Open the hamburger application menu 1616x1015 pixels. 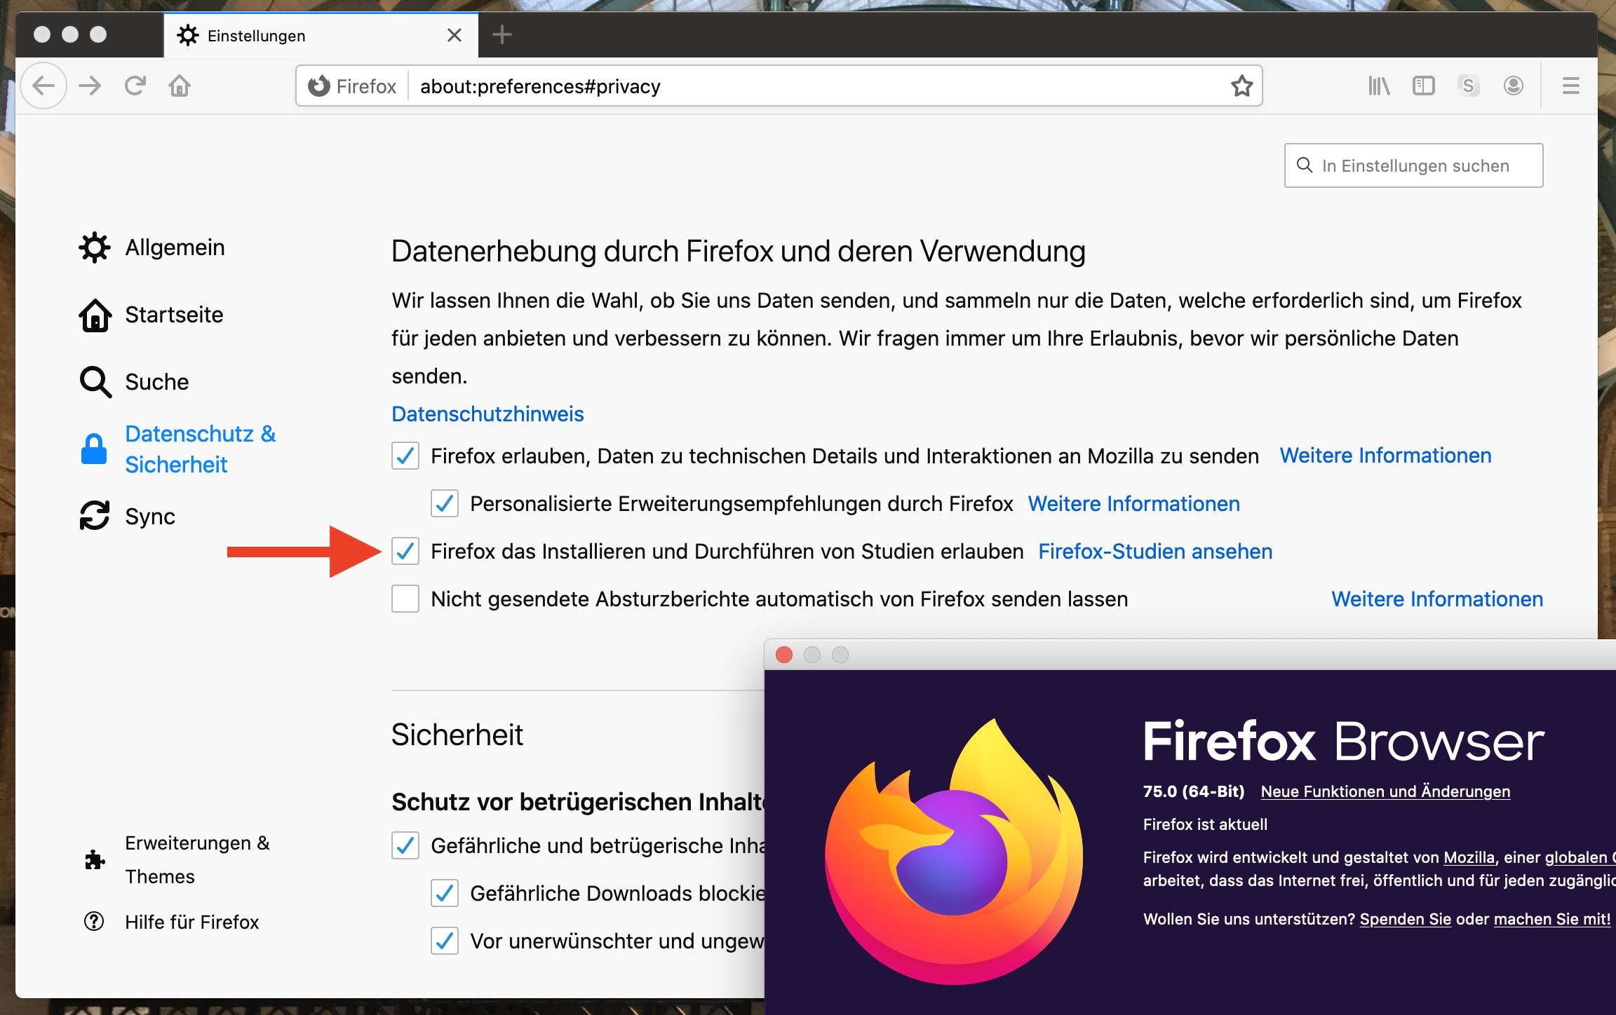click(1571, 86)
